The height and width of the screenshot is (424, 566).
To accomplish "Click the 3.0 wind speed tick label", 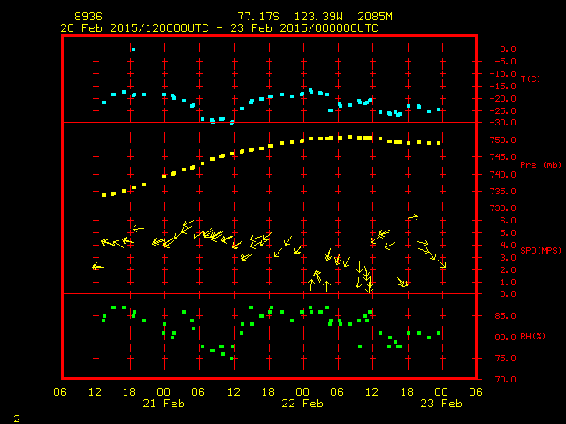I will [x=508, y=258].
